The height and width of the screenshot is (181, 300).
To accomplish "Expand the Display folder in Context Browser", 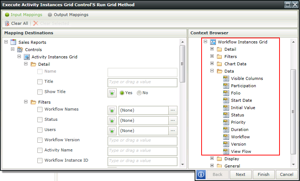I will [x=212, y=158].
